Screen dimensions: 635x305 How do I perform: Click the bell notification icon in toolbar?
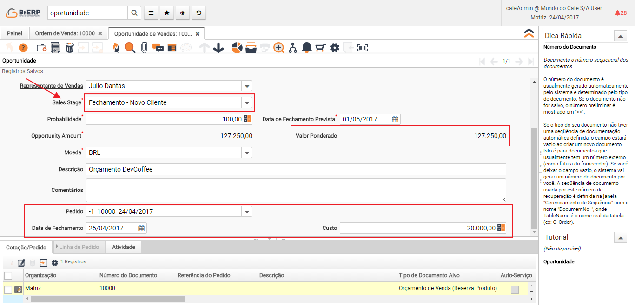tap(306, 48)
